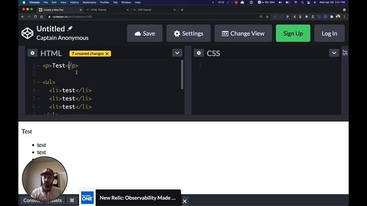Go to browser home page

[x=41, y=17]
